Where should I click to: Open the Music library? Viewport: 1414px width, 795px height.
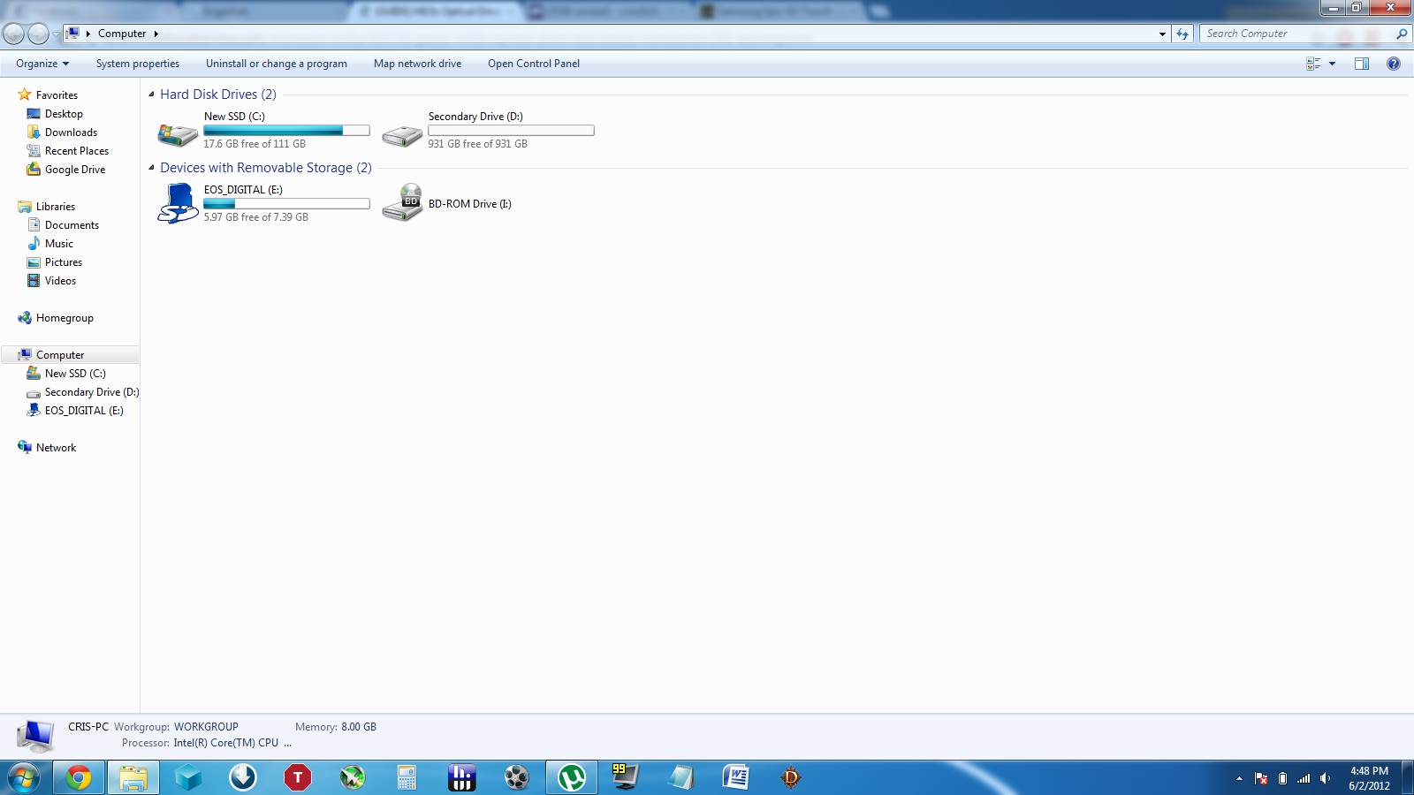click(59, 244)
